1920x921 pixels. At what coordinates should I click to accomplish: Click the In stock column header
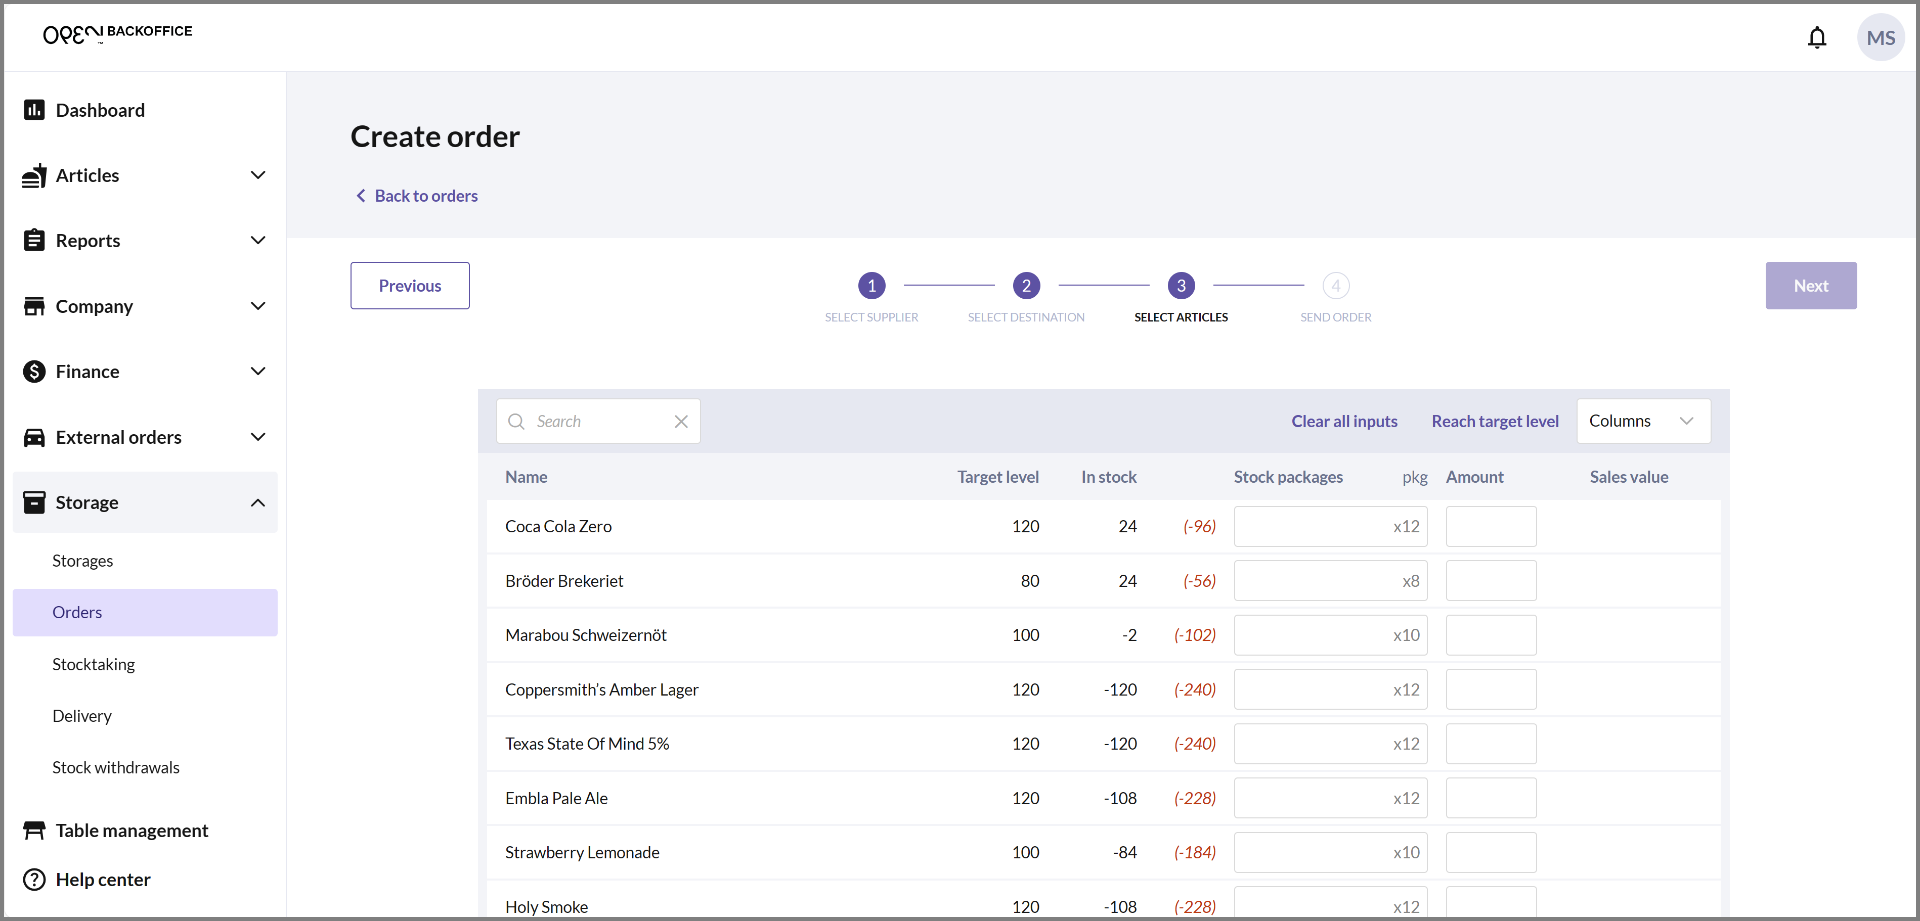[1108, 477]
